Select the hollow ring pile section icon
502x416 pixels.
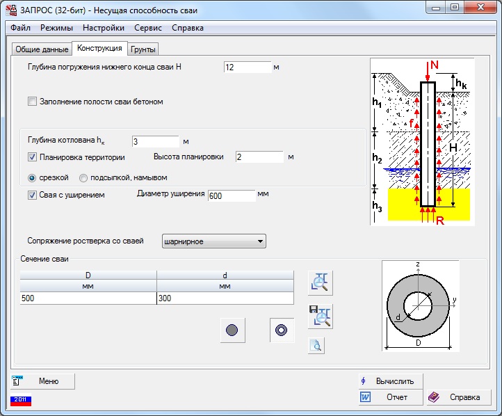click(x=282, y=330)
